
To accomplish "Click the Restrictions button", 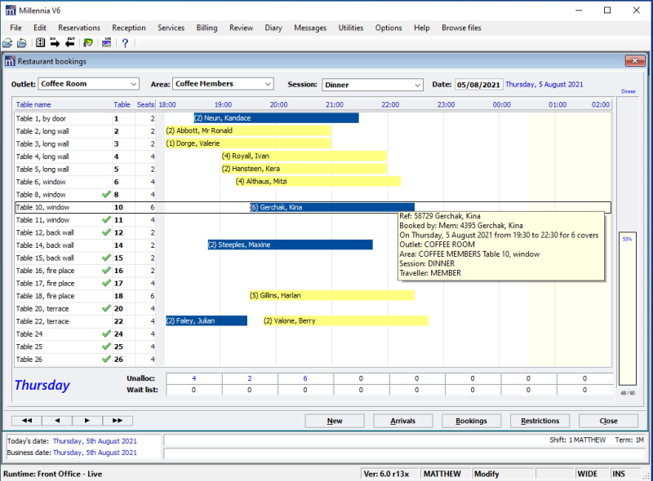I will 540,421.
